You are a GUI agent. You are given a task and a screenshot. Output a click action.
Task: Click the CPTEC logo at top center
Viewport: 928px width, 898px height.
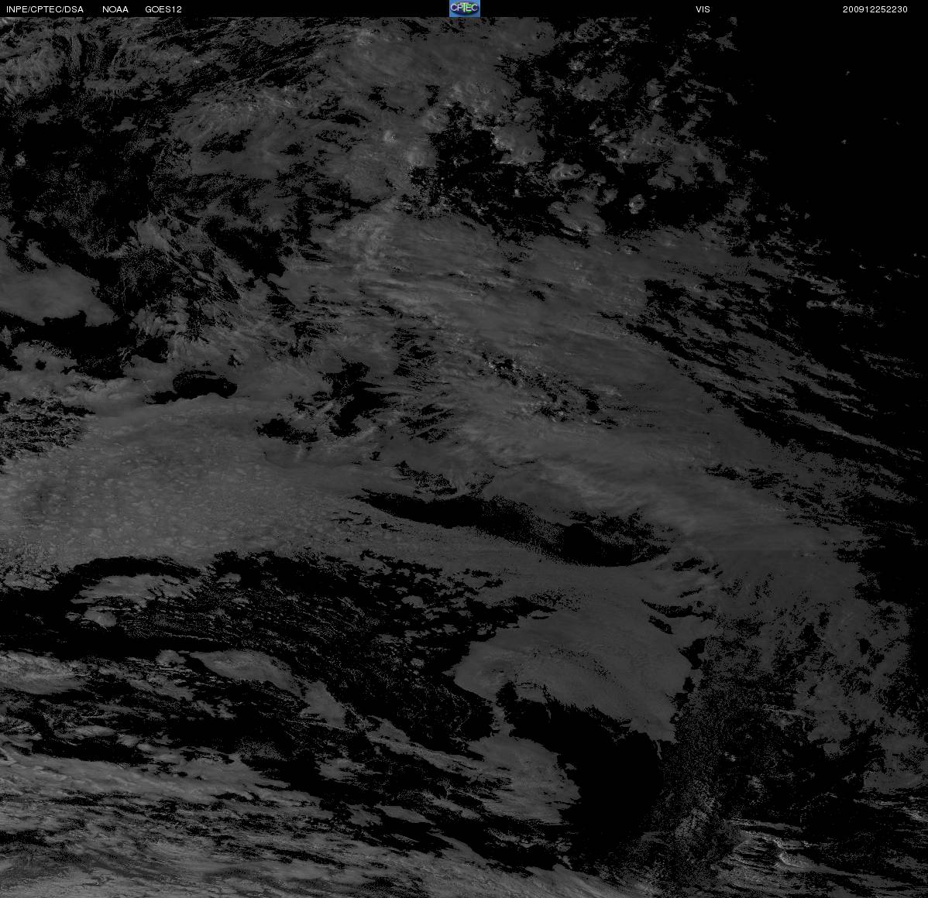465,9
